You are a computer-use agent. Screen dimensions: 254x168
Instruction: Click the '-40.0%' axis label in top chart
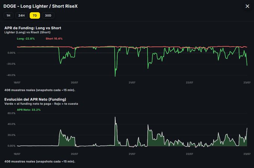point(11,75)
